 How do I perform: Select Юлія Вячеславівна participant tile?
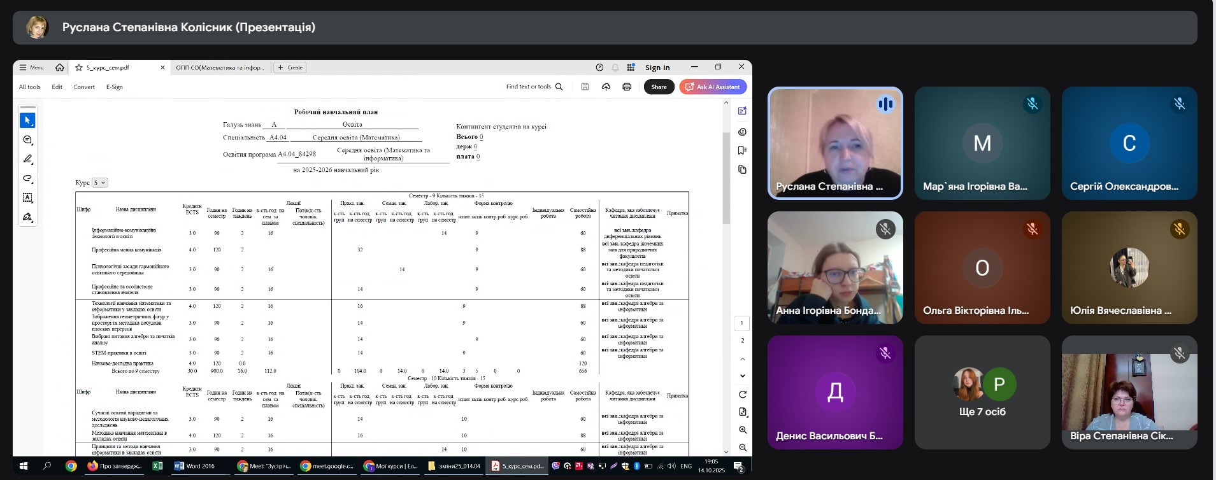tap(1129, 268)
